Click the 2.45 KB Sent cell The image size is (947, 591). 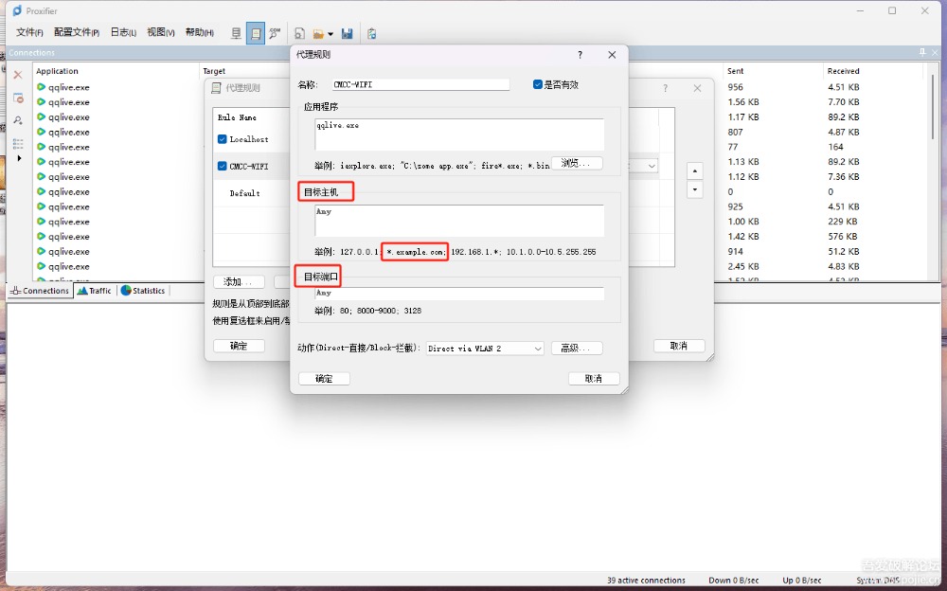click(x=742, y=266)
